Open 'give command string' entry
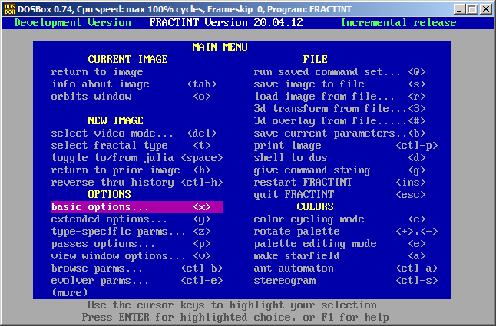The width and height of the screenshot is (496, 326). point(339,170)
